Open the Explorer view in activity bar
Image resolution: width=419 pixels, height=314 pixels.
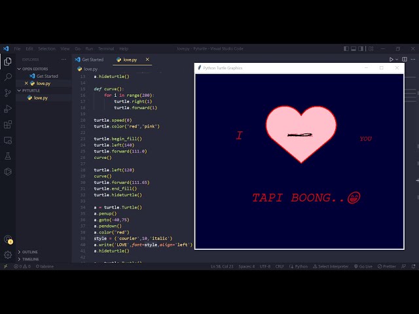(x=8, y=61)
